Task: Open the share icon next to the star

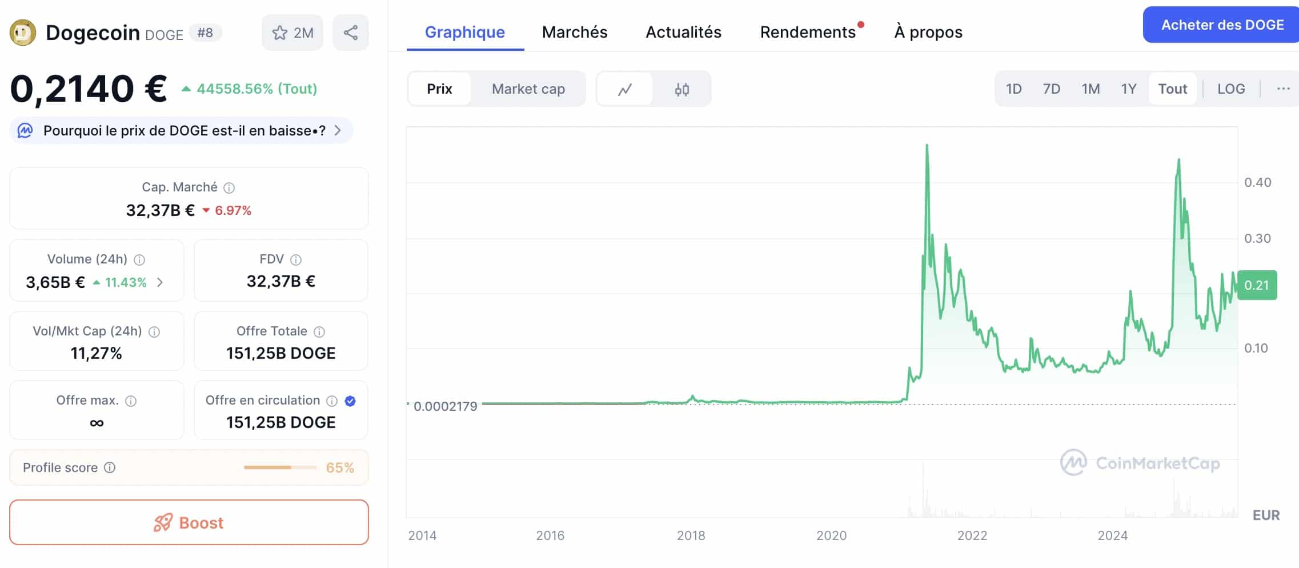Action: (x=350, y=32)
